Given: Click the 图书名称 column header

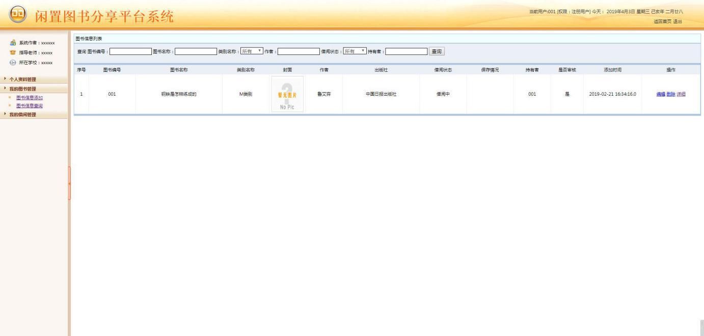Looking at the screenshot, I should click(179, 69).
